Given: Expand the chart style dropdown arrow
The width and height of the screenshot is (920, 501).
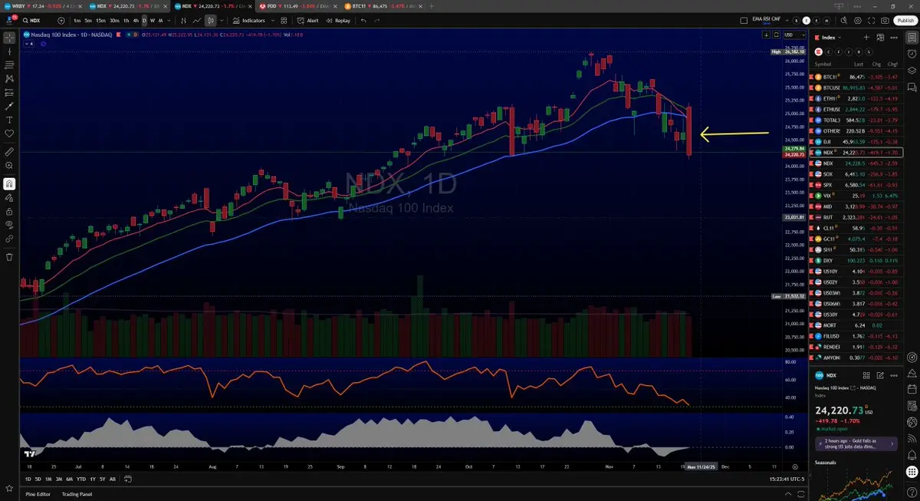Looking at the screenshot, I should (221, 21).
